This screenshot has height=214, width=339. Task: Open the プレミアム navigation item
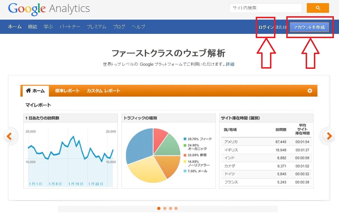pyautogui.click(x=96, y=27)
